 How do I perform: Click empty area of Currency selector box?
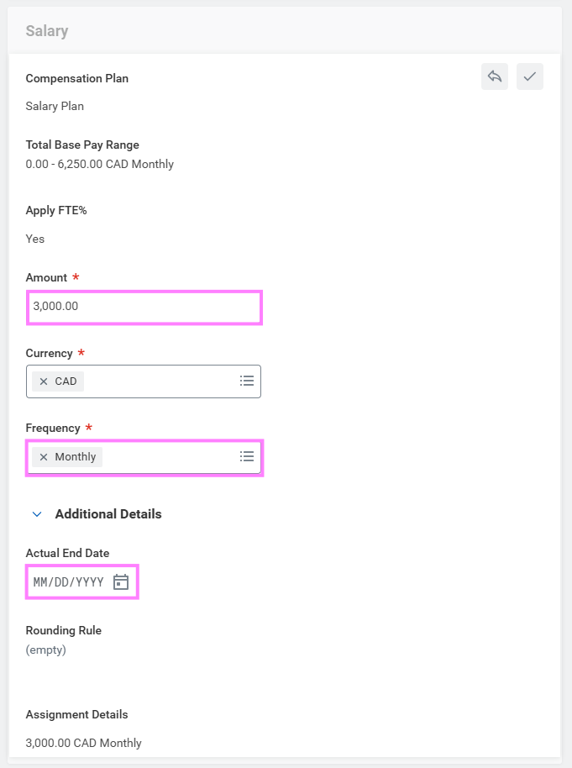(160, 381)
